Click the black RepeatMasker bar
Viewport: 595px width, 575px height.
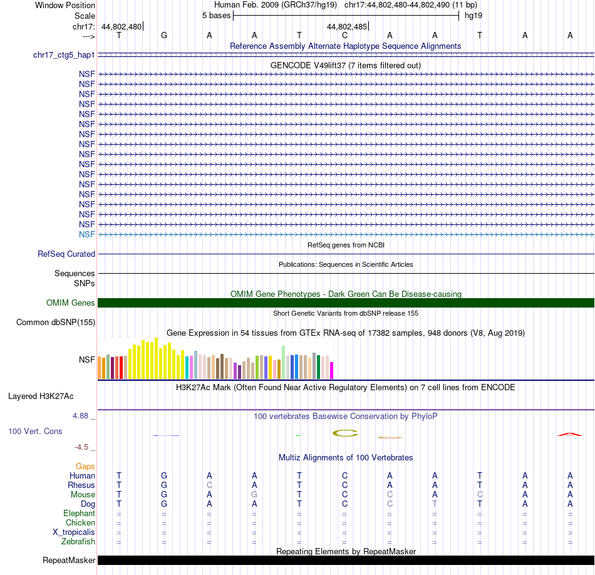[x=346, y=560]
